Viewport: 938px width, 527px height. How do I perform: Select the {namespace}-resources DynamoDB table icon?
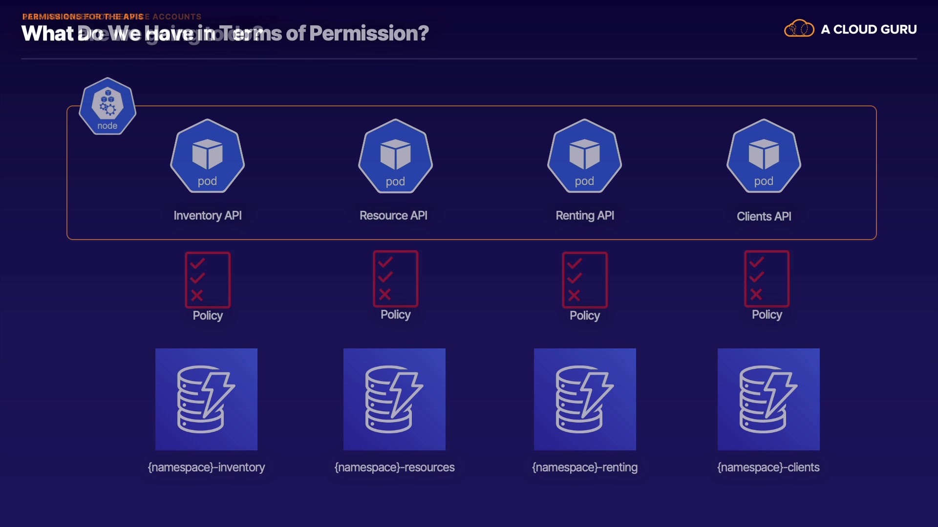click(394, 399)
